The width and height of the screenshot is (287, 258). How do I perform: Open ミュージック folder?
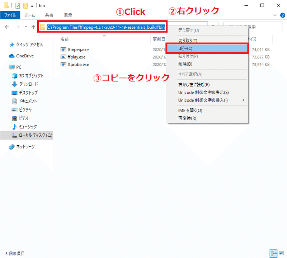click(28, 127)
